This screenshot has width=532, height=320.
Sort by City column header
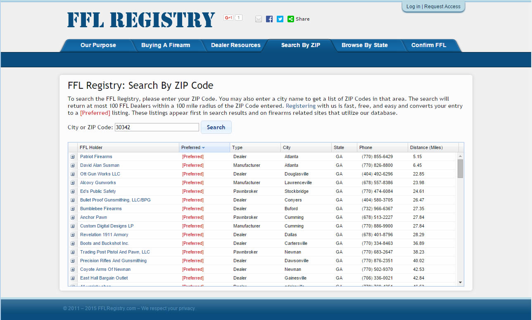pos(306,147)
